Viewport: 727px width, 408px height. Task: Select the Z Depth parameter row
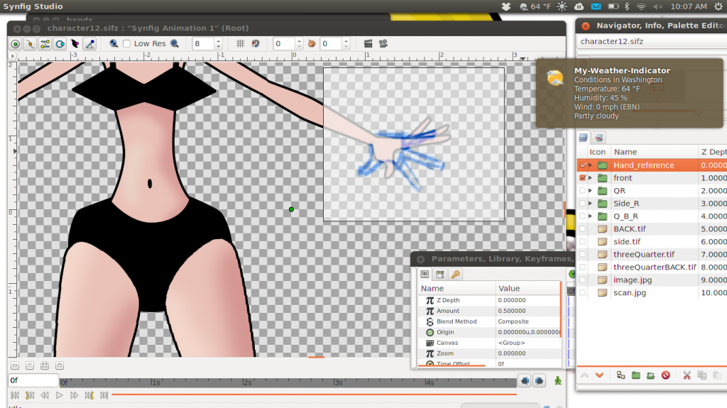click(489, 300)
